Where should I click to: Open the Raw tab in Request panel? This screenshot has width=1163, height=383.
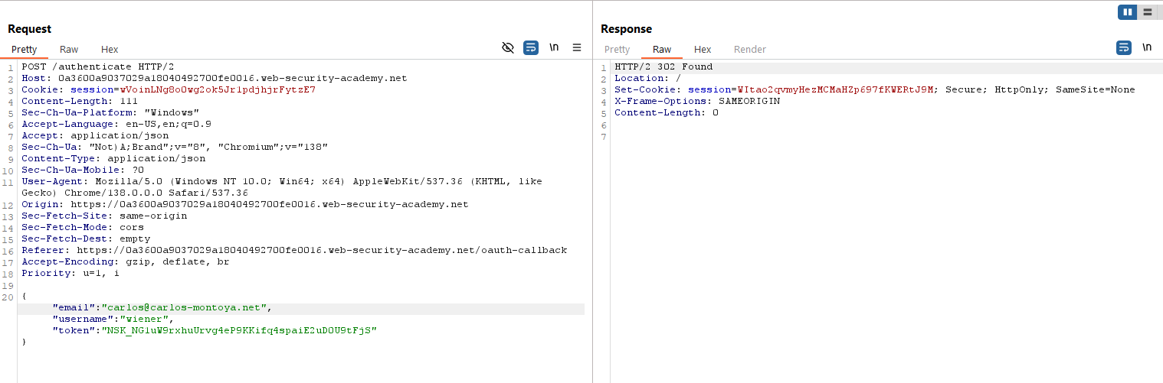click(69, 50)
